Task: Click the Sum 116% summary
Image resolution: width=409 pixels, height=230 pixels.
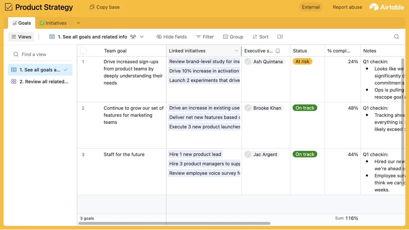Action: 347,218
